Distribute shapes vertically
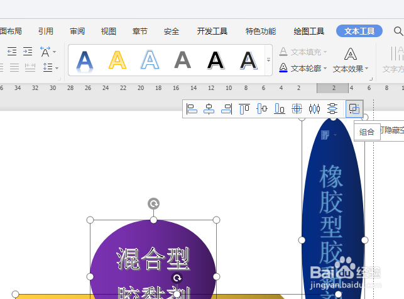404x299 pixels. pyautogui.click(x=332, y=109)
